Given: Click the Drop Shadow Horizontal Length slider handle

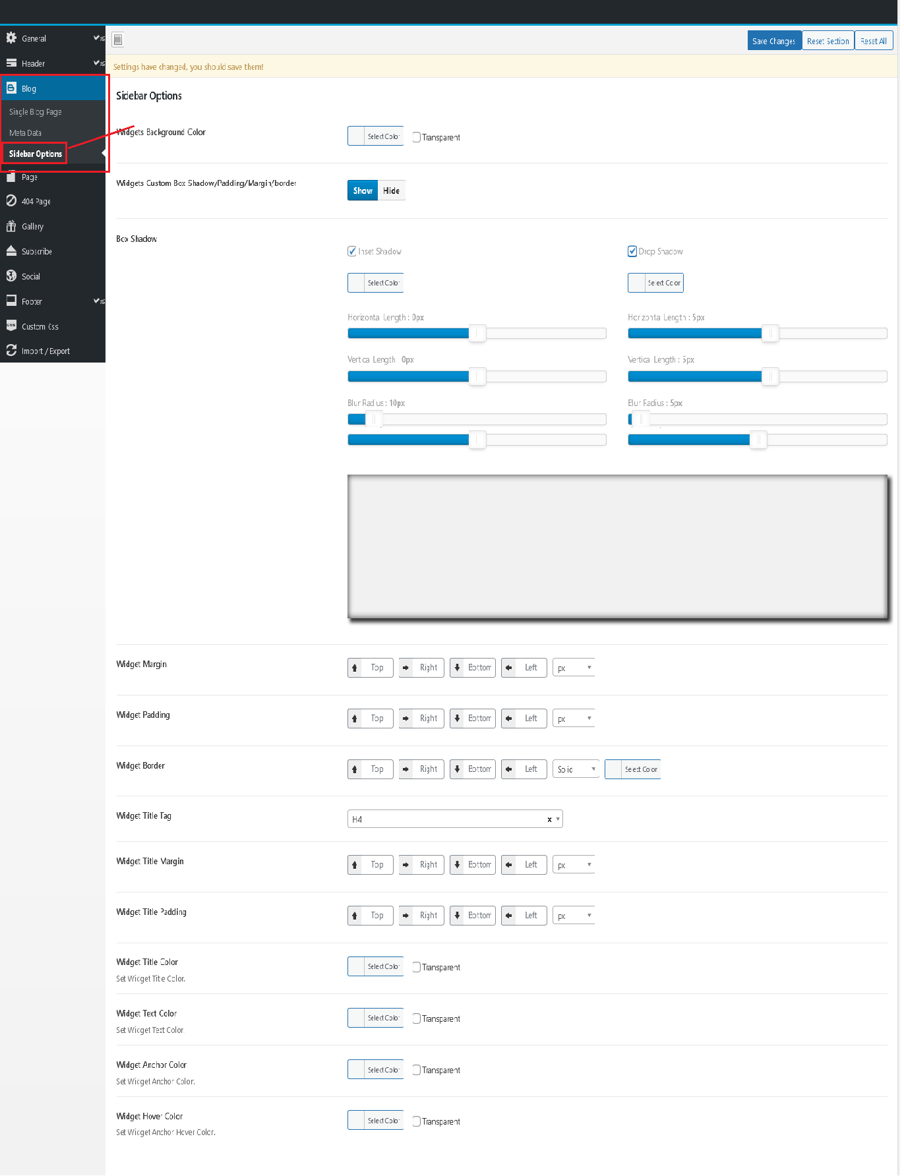Looking at the screenshot, I should tap(769, 334).
